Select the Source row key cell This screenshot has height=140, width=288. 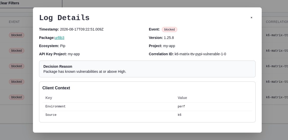[51, 115]
